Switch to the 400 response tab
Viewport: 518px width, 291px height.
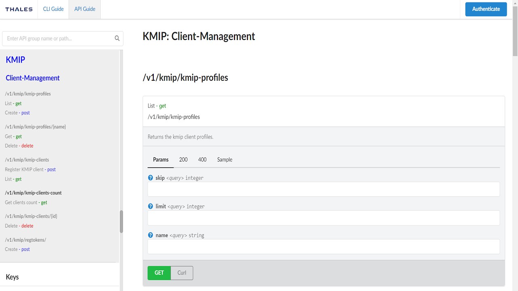tap(202, 160)
